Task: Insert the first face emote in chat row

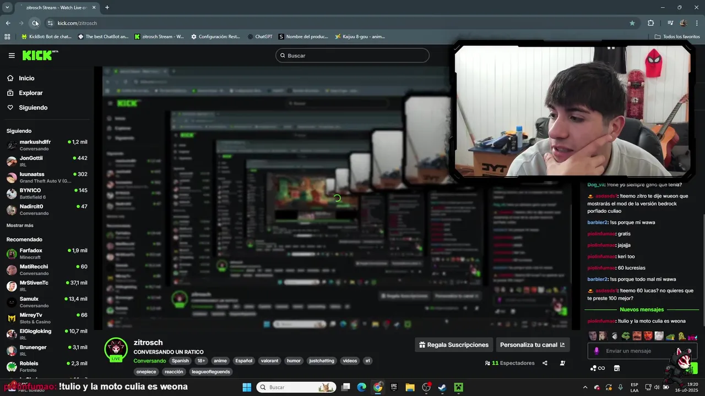Action: click(x=593, y=336)
